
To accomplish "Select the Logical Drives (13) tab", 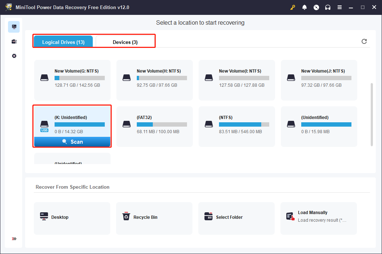I will click(63, 42).
